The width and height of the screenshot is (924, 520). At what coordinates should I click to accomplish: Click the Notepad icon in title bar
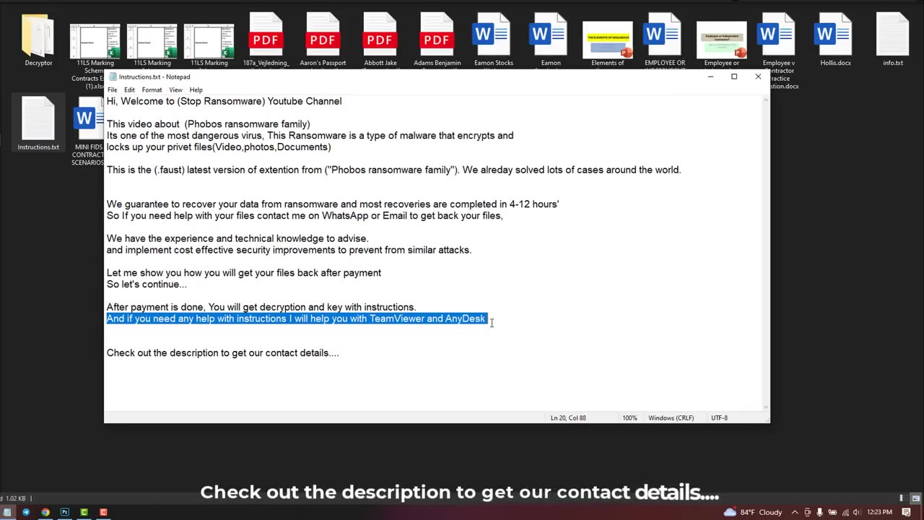click(x=113, y=77)
